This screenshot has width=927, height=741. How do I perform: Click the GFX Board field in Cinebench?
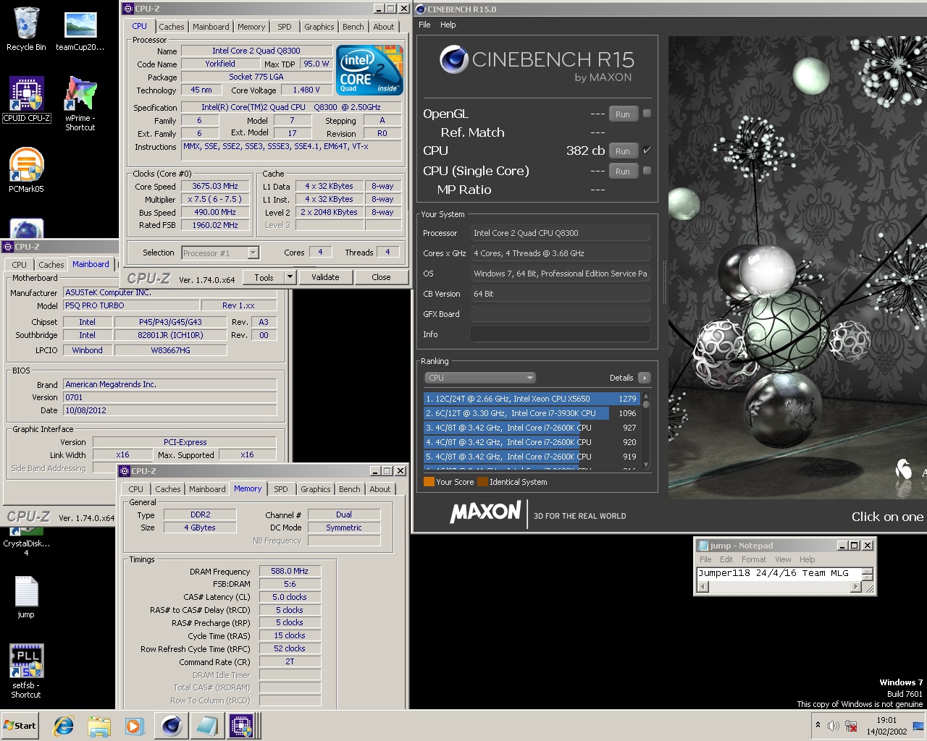(x=561, y=314)
